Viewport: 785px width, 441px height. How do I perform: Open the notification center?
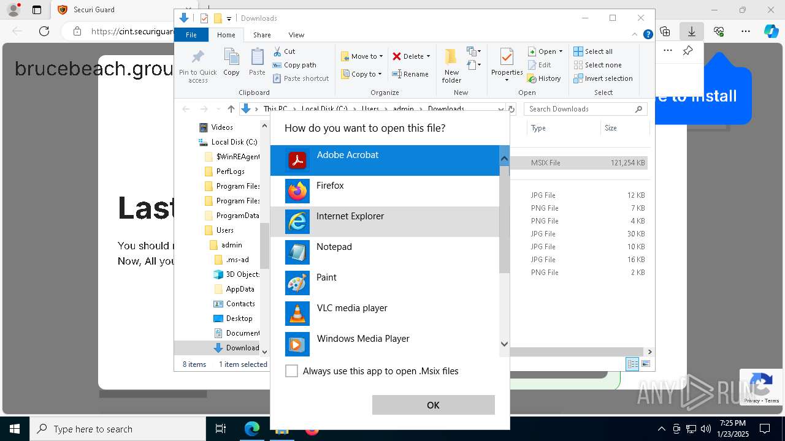[765, 429]
